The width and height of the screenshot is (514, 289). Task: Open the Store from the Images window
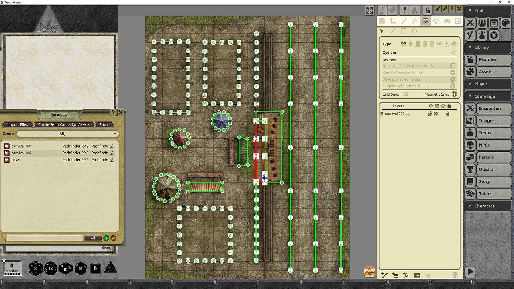click(x=104, y=124)
